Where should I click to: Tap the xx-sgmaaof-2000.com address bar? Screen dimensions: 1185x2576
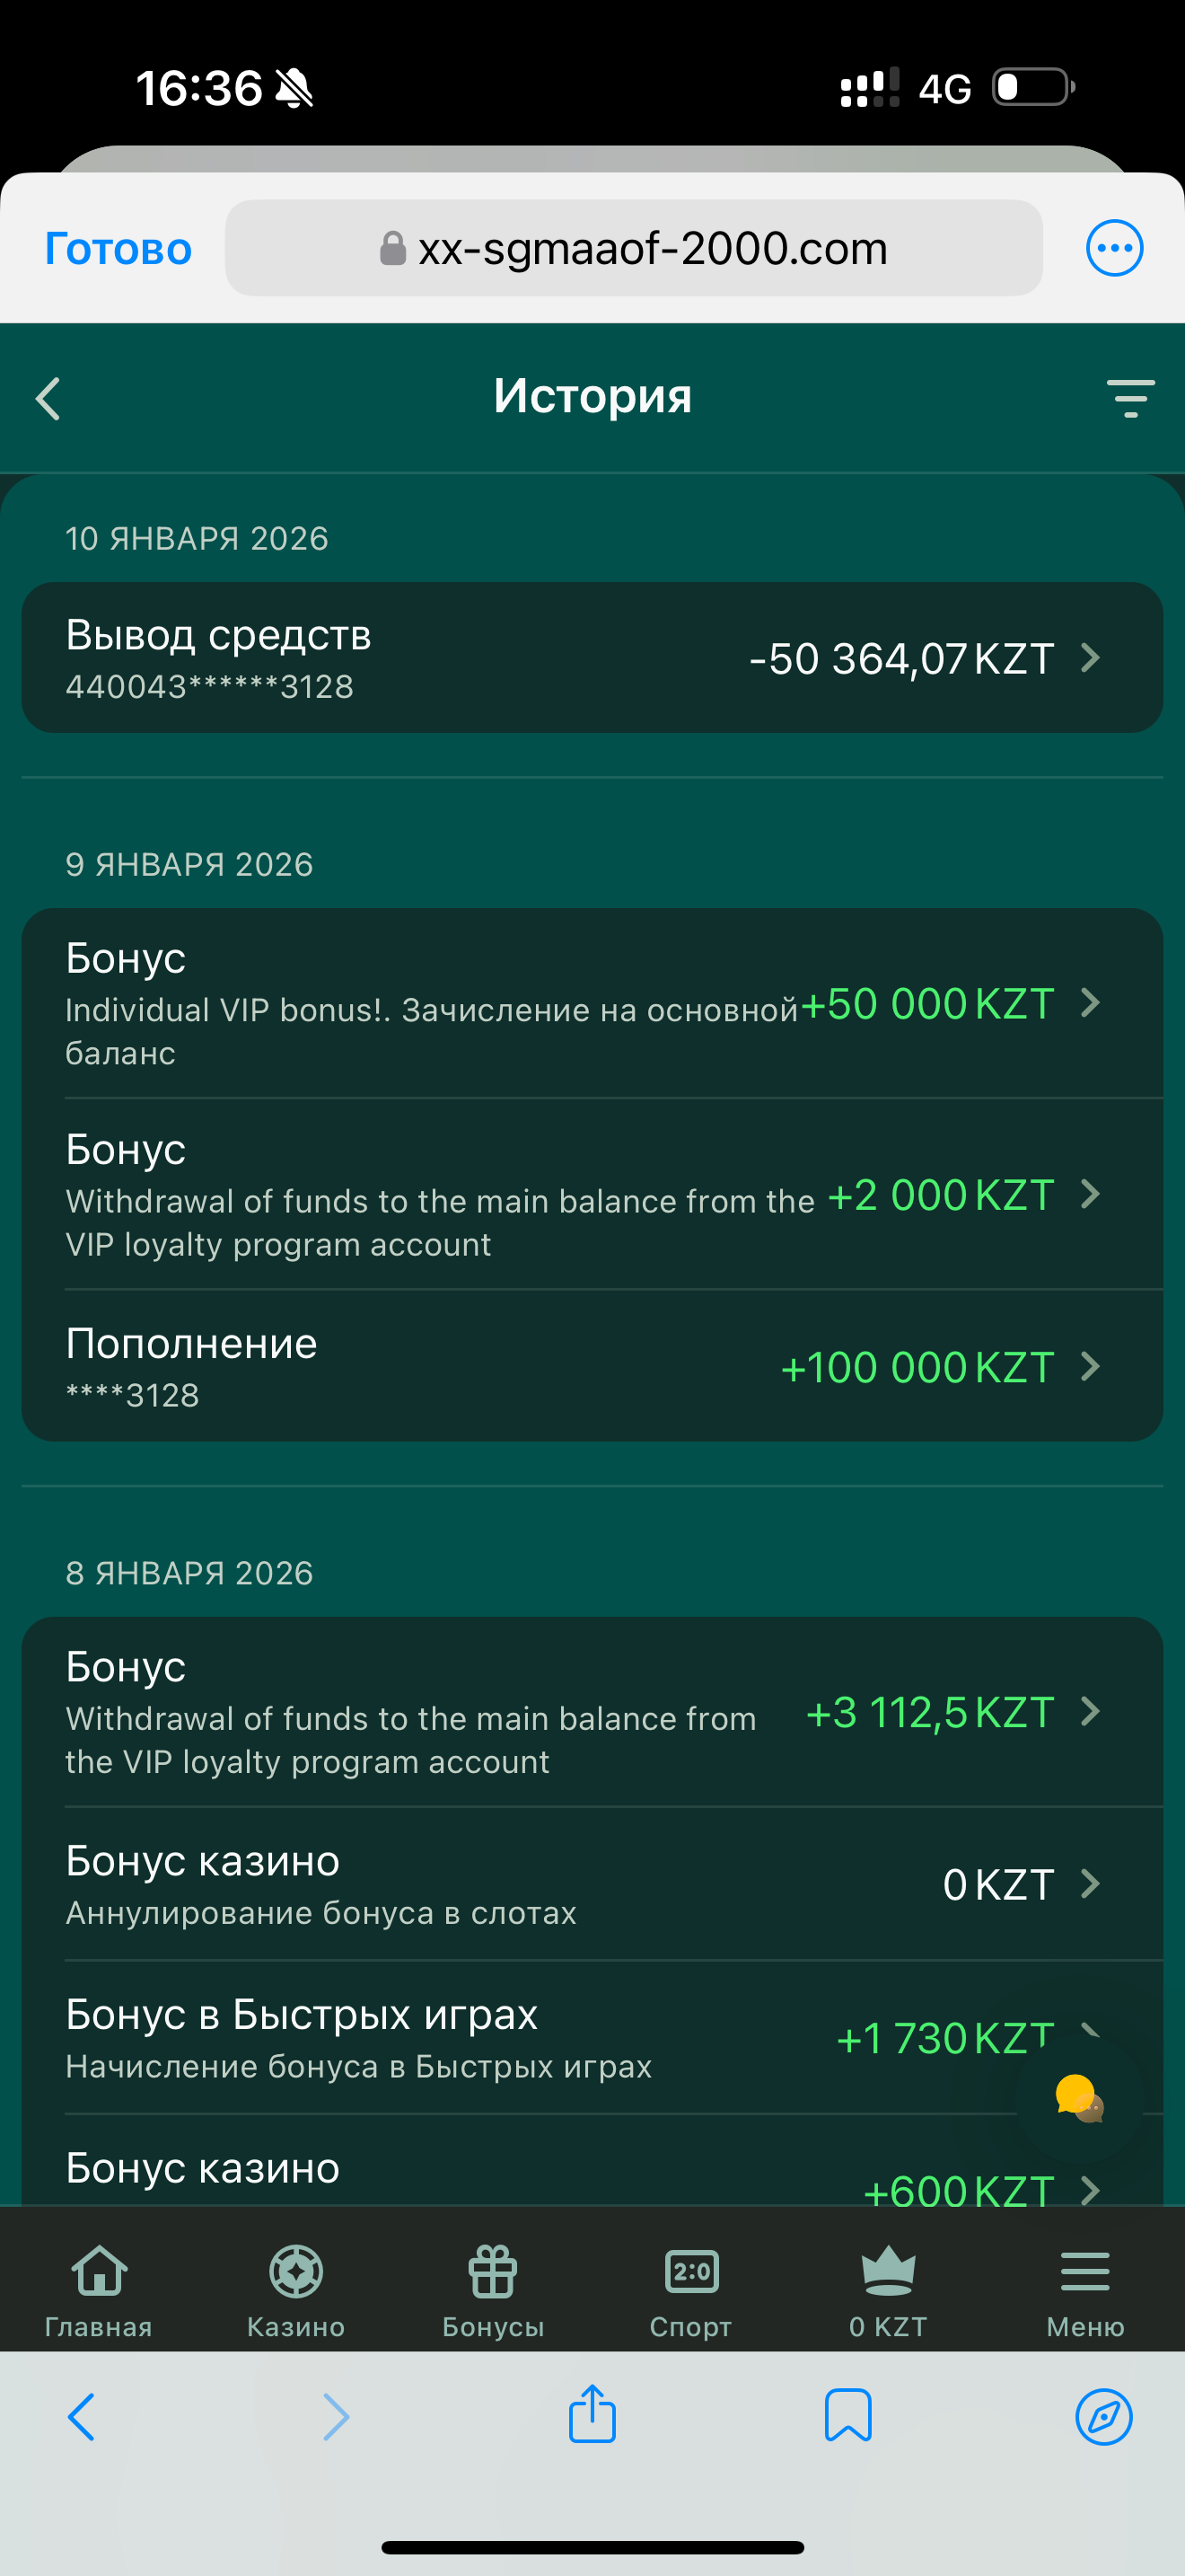point(634,248)
